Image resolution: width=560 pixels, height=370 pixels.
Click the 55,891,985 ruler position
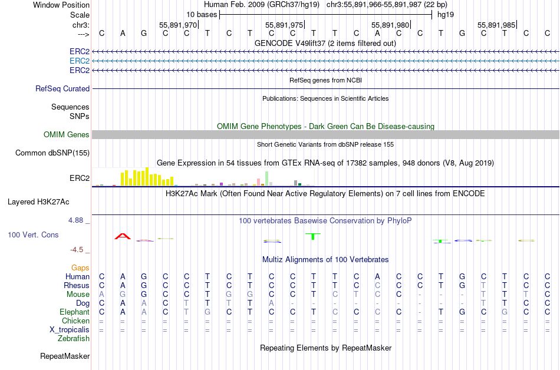(x=496, y=25)
